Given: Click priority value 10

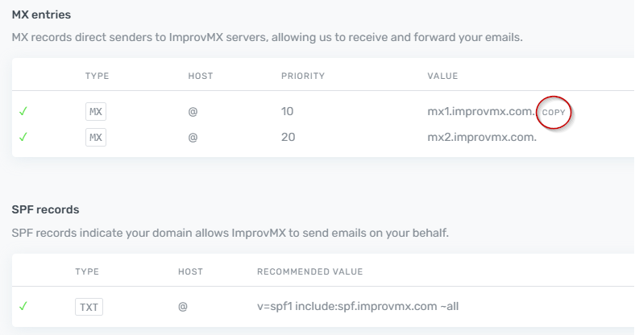Looking at the screenshot, I should 288,112.
